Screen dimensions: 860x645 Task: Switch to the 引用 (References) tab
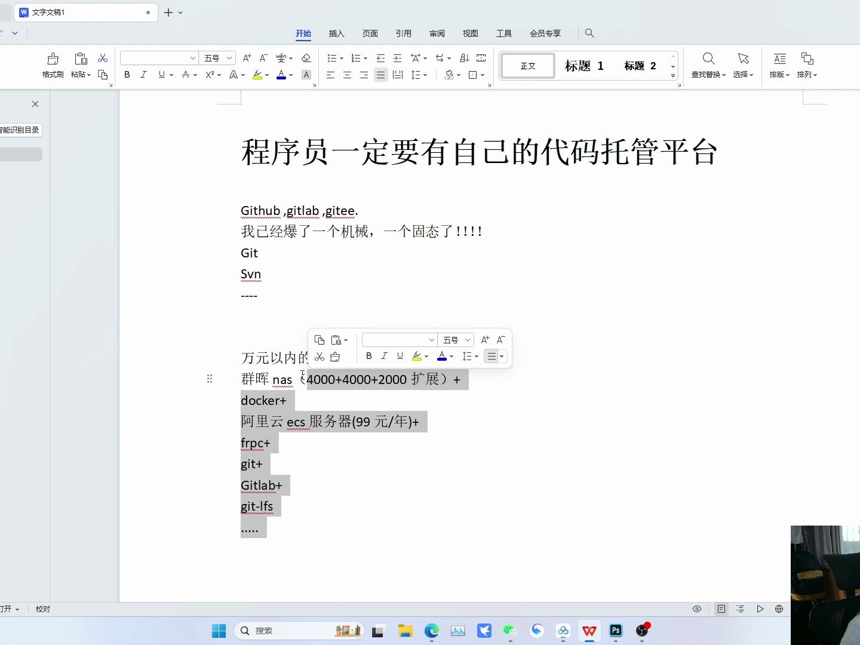(x=404, y=33)
